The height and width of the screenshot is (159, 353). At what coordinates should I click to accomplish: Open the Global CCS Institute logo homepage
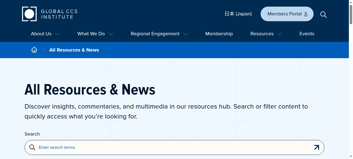coord(50,14)
